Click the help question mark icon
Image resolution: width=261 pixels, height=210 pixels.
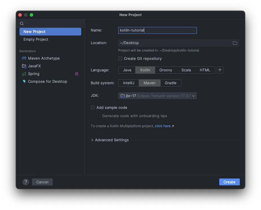[26, 182]
